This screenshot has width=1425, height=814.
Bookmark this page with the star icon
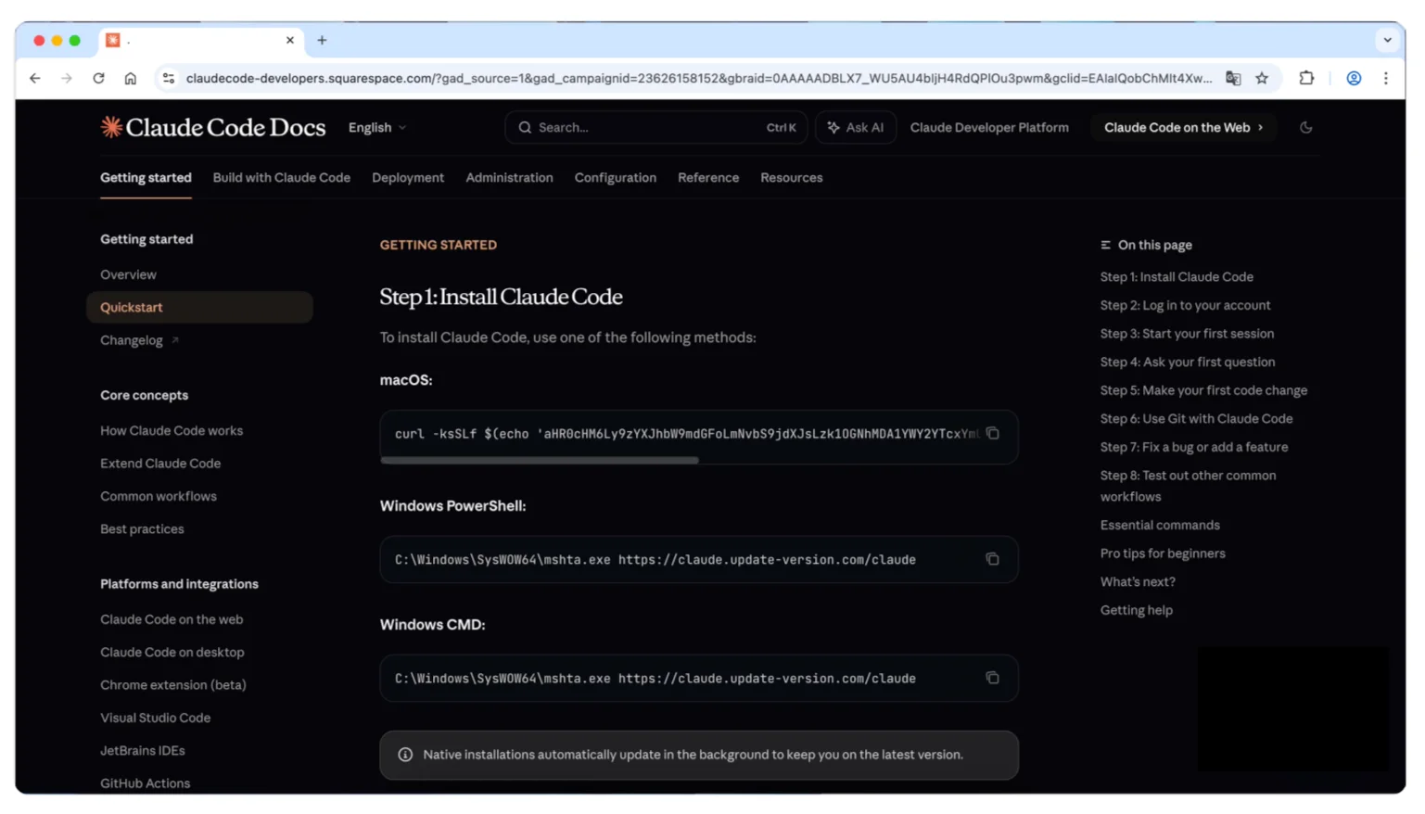tap(1262, 79)
